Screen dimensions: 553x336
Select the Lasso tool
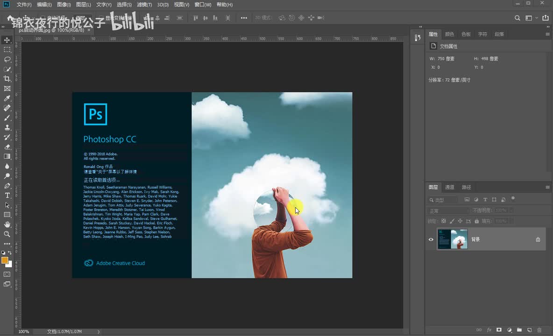pyautogui.click(x=7, y=59)
